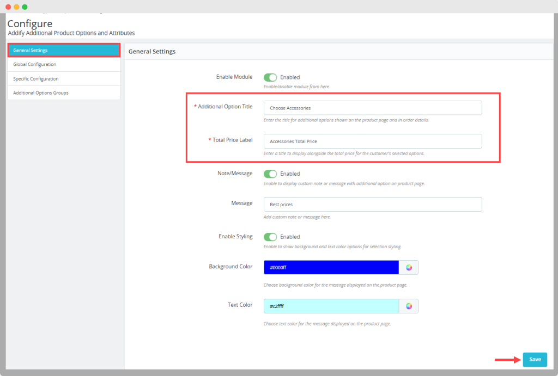The image size is (558, 376).
Task: Click the red close window dot
Action: tap(8, 7)
